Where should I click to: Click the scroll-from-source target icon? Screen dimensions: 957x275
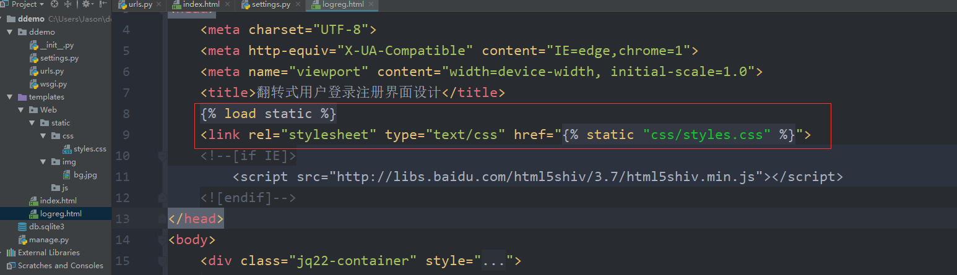[x=54, y=4]
